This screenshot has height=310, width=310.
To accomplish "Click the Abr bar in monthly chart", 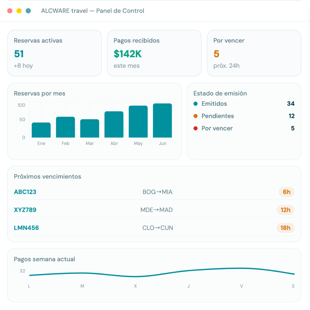I will click(114, 124).
